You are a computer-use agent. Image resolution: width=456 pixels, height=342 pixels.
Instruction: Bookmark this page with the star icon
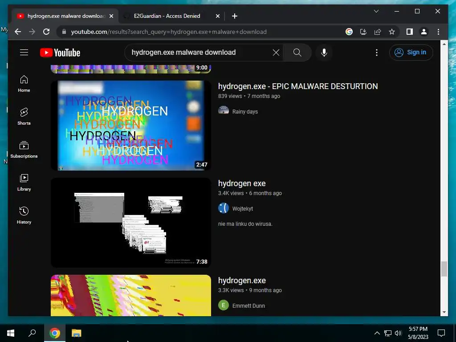point(392,32)
